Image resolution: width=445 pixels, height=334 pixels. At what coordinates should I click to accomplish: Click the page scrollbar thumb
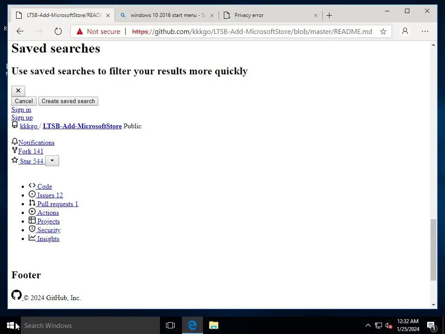[433, 250]
